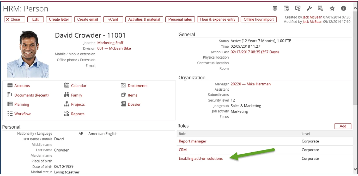Click the forward mail envelope icon
Image resolution: width=358 pixels, height=176 pixels.
298,8
